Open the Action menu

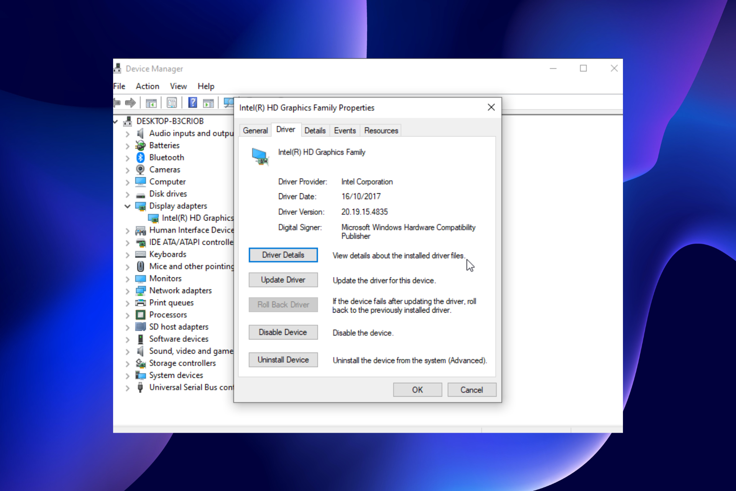[x=147, y=86]
